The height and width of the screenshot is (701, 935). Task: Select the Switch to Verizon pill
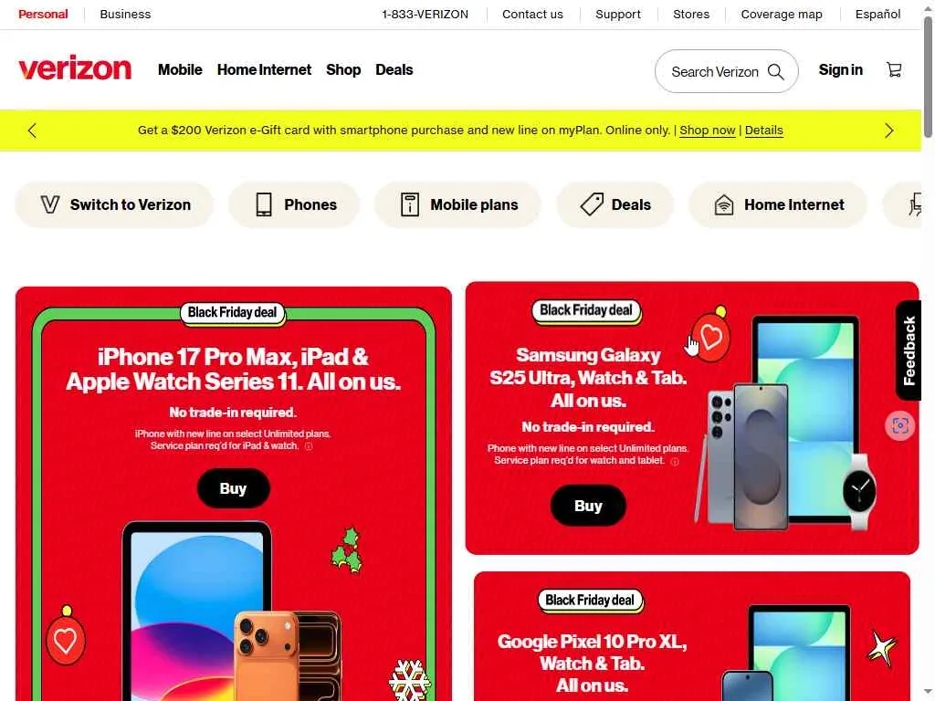point(114,204)
